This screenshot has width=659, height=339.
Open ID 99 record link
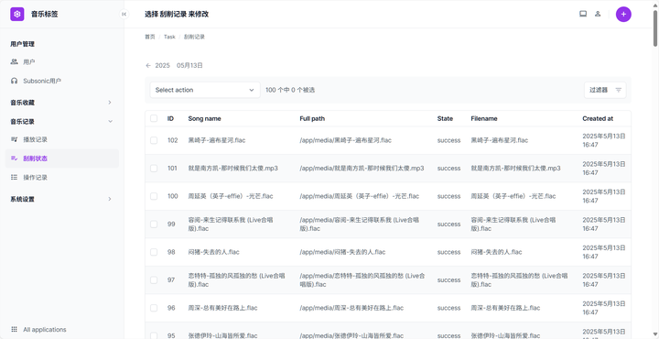171,224
